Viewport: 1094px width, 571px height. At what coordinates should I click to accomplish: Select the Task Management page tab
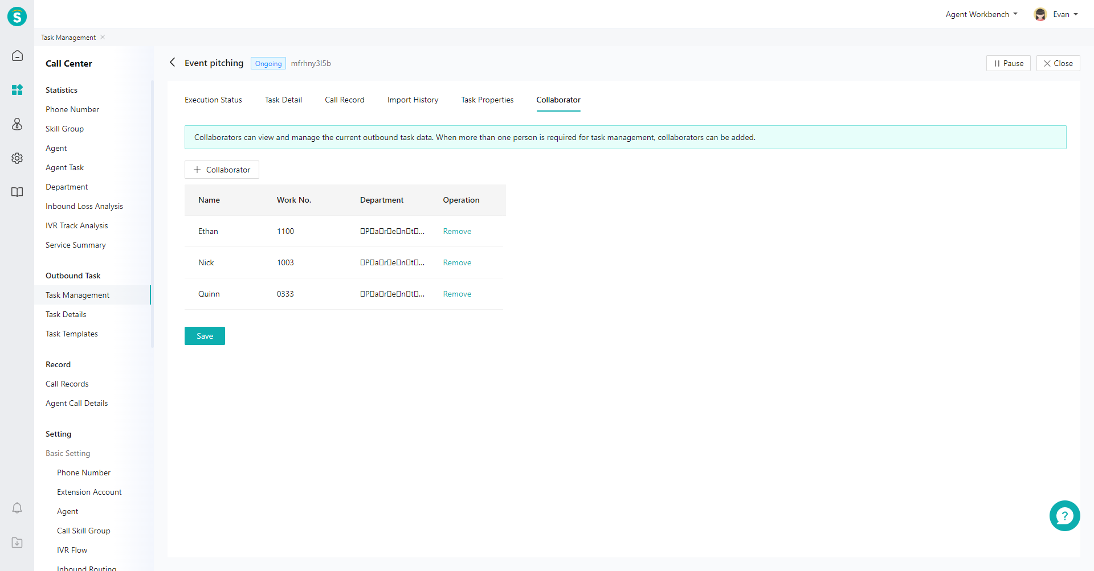68,38
